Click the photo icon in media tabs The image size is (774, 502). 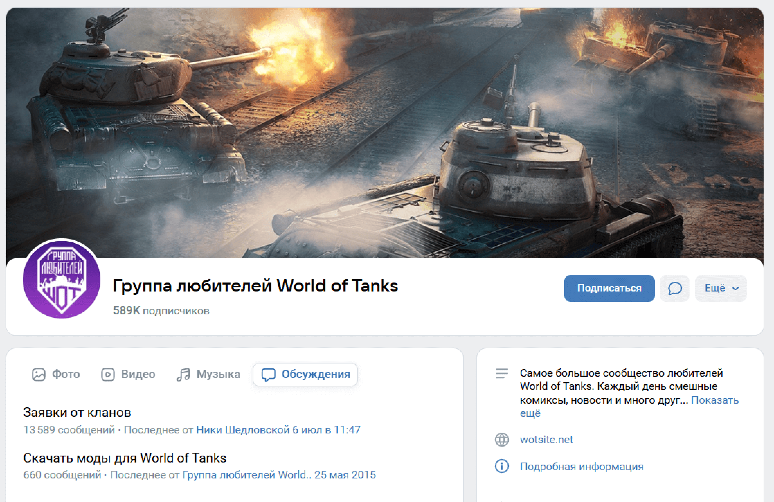pyautogui.click(x=38, y=374)
